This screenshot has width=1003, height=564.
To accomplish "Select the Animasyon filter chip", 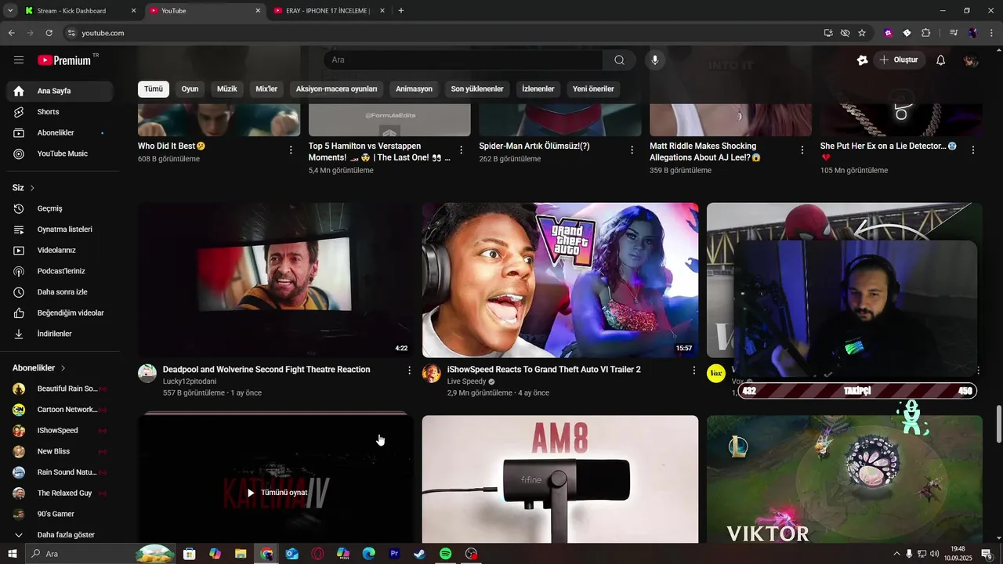I will click(x=415, y=89).
